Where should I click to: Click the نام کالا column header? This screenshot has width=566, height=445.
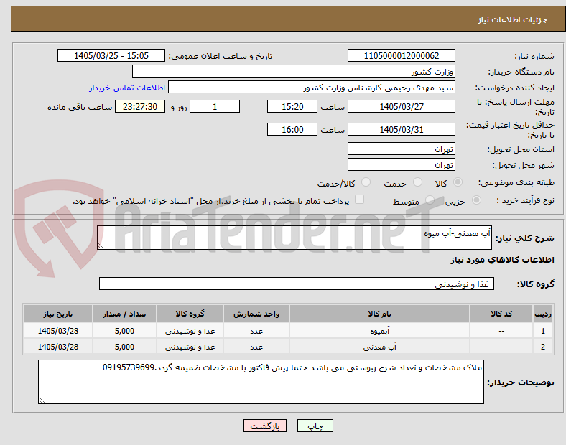(x=379, y=314)
